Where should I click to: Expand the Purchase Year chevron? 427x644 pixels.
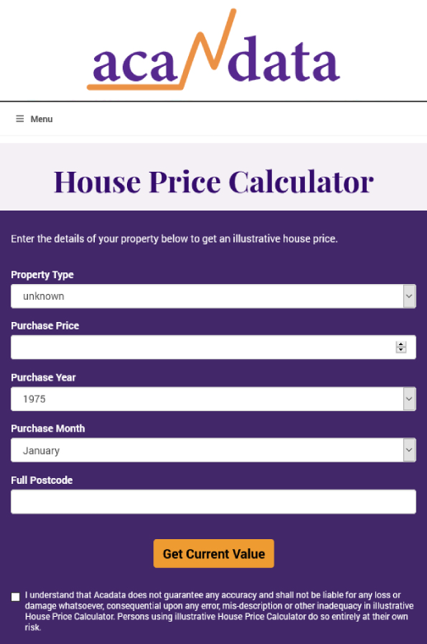pos(409,399)
